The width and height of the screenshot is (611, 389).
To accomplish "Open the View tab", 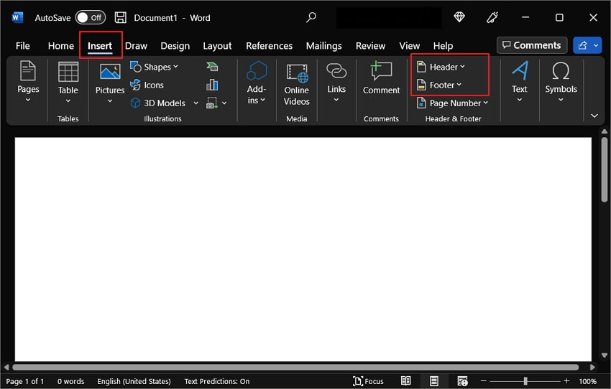I will pyautogui.click(x=409, y=46).
